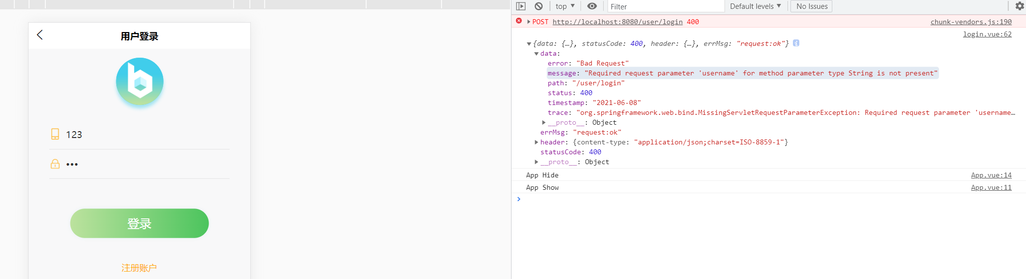Image resolution: width=1026 pixels, height=279 pixels.
Task: Open the top JavaScript context dropdown
Action: point(565,6)
